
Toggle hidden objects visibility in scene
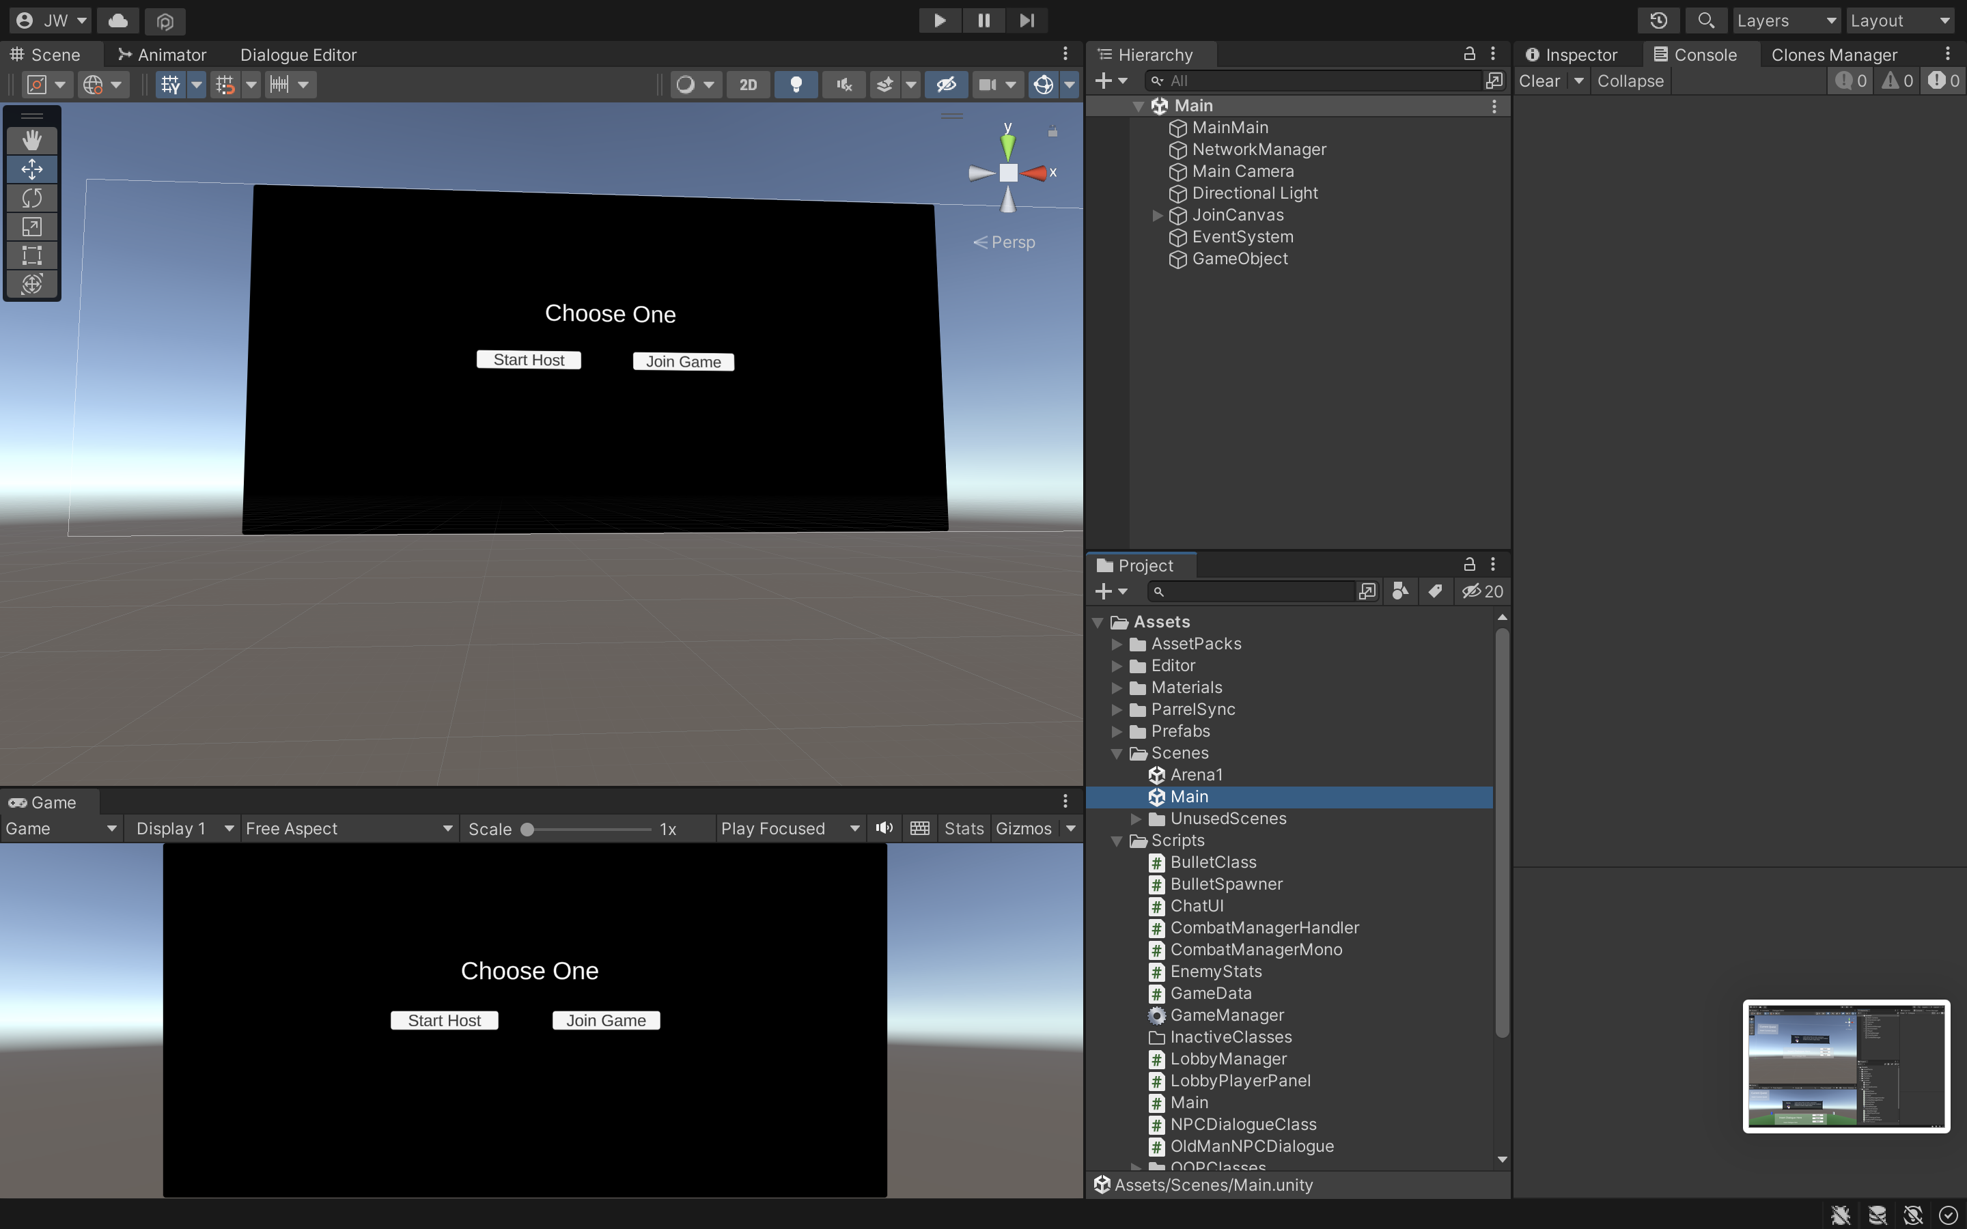click(946, 85)
